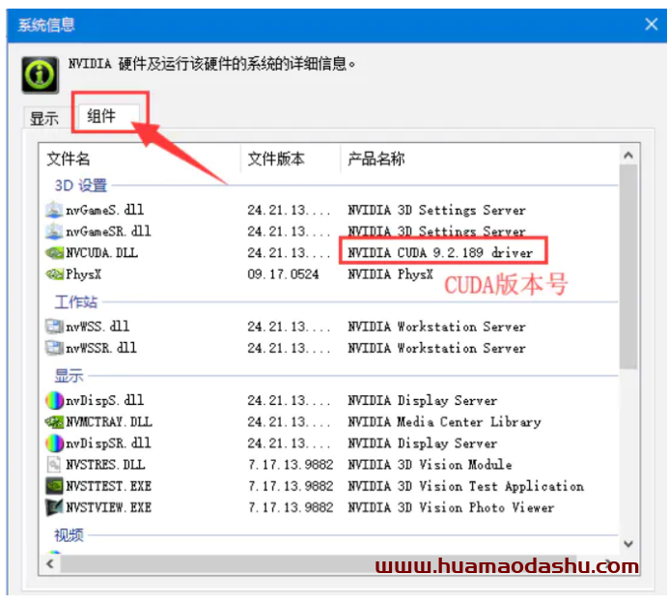Click the 显示 group header in list
The width and height of the screenshot is (668, 602).
click(69, 376)
